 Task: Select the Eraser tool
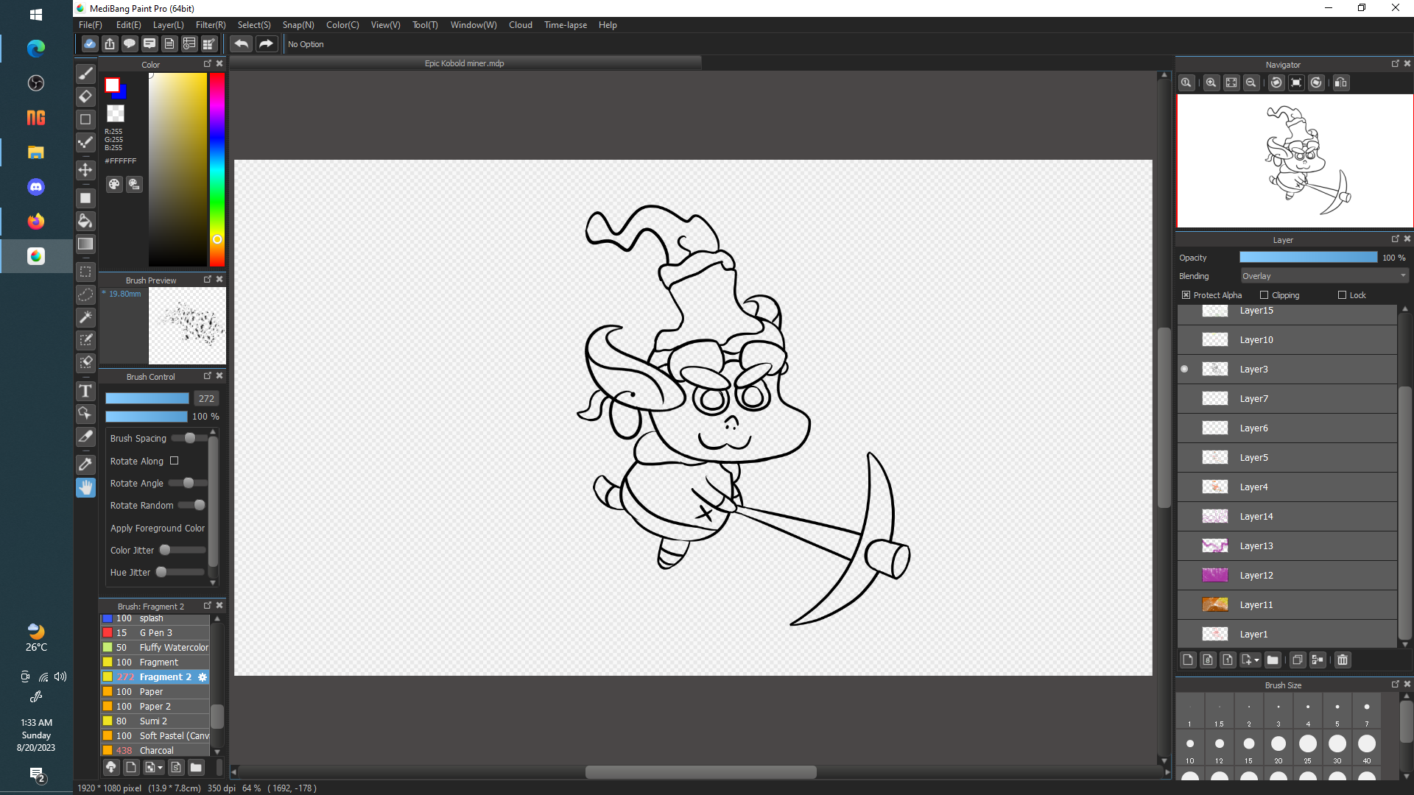click(85, 96)
